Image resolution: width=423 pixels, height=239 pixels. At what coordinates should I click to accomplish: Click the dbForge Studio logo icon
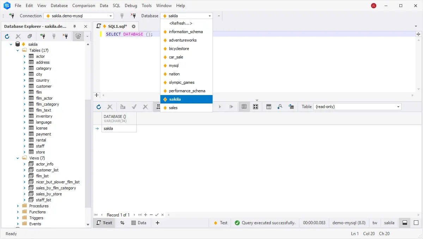(x=7, y=6)
